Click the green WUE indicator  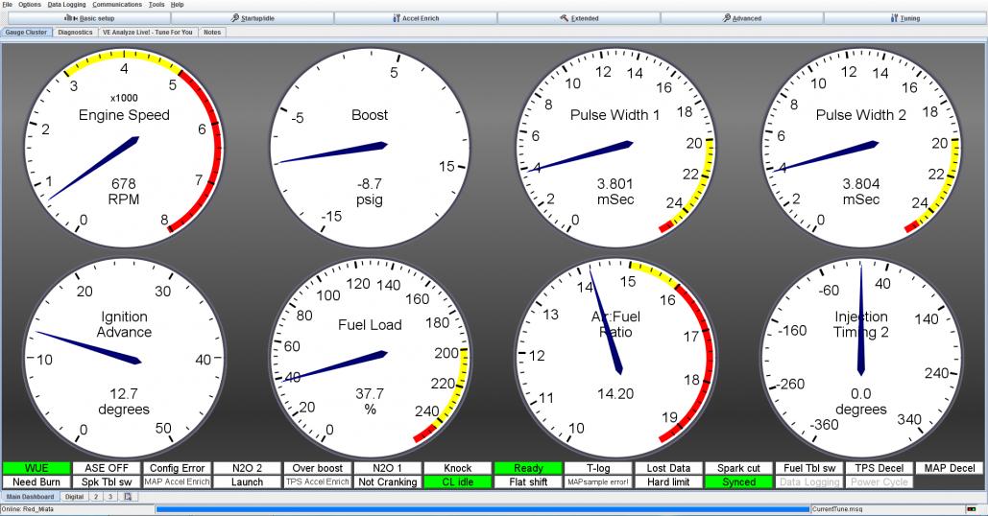pyautogui.click(x=37, y=468)
